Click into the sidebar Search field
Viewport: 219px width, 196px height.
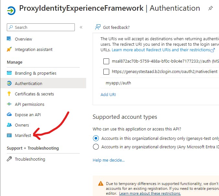point(41,27)
